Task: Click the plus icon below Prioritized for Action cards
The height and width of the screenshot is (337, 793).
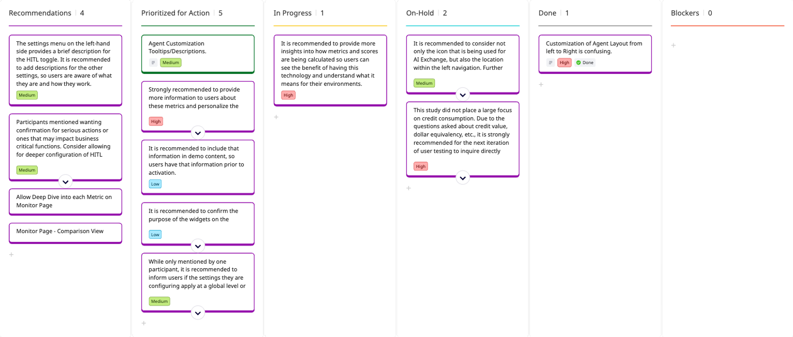Action: [144, 324]
